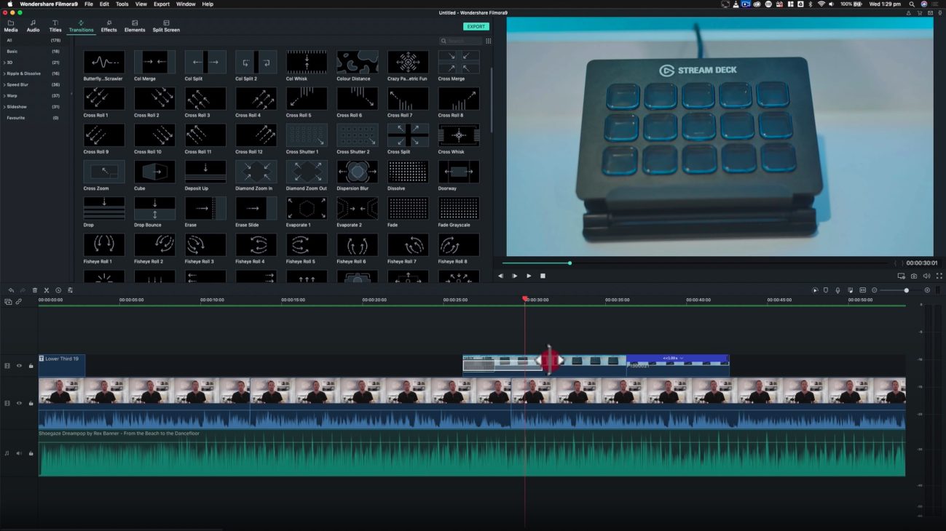
Task: Click the delete trash icon in timeline toolbar
Action: [x=35, y=290]
